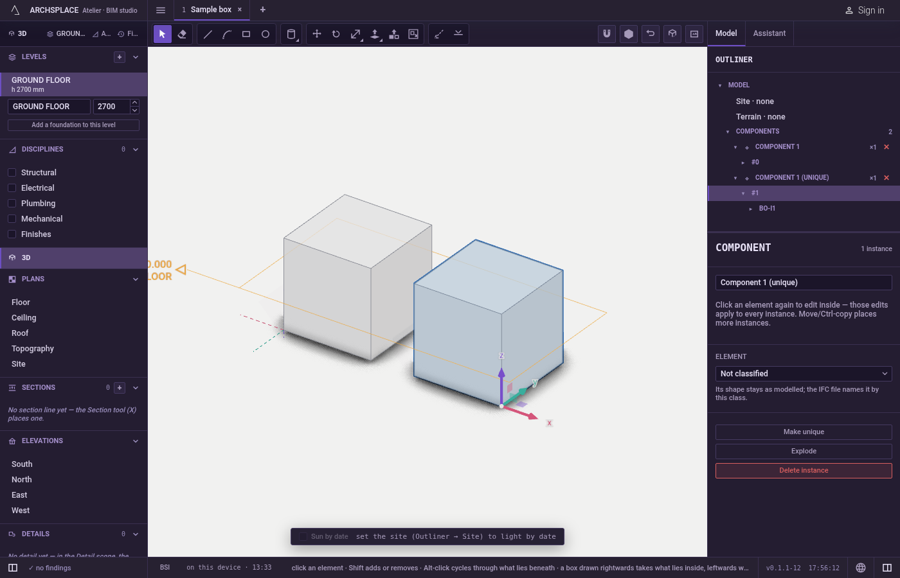Collapse the Elevations section chevron

136,441
